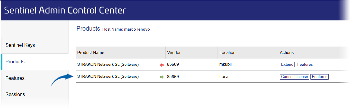350x109 pixels.
Task: Click Features button in Local row
Action: pos(320,77)
